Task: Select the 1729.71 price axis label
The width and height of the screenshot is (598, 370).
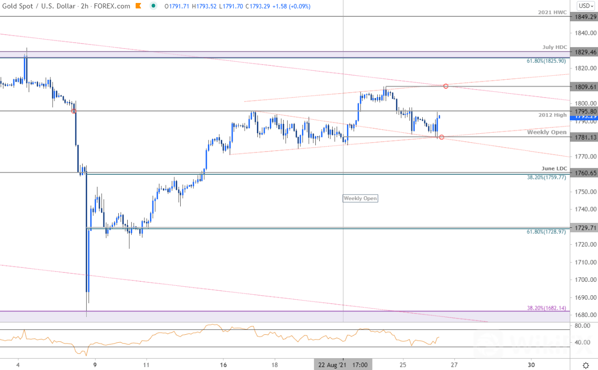Action: click(585, 228)
